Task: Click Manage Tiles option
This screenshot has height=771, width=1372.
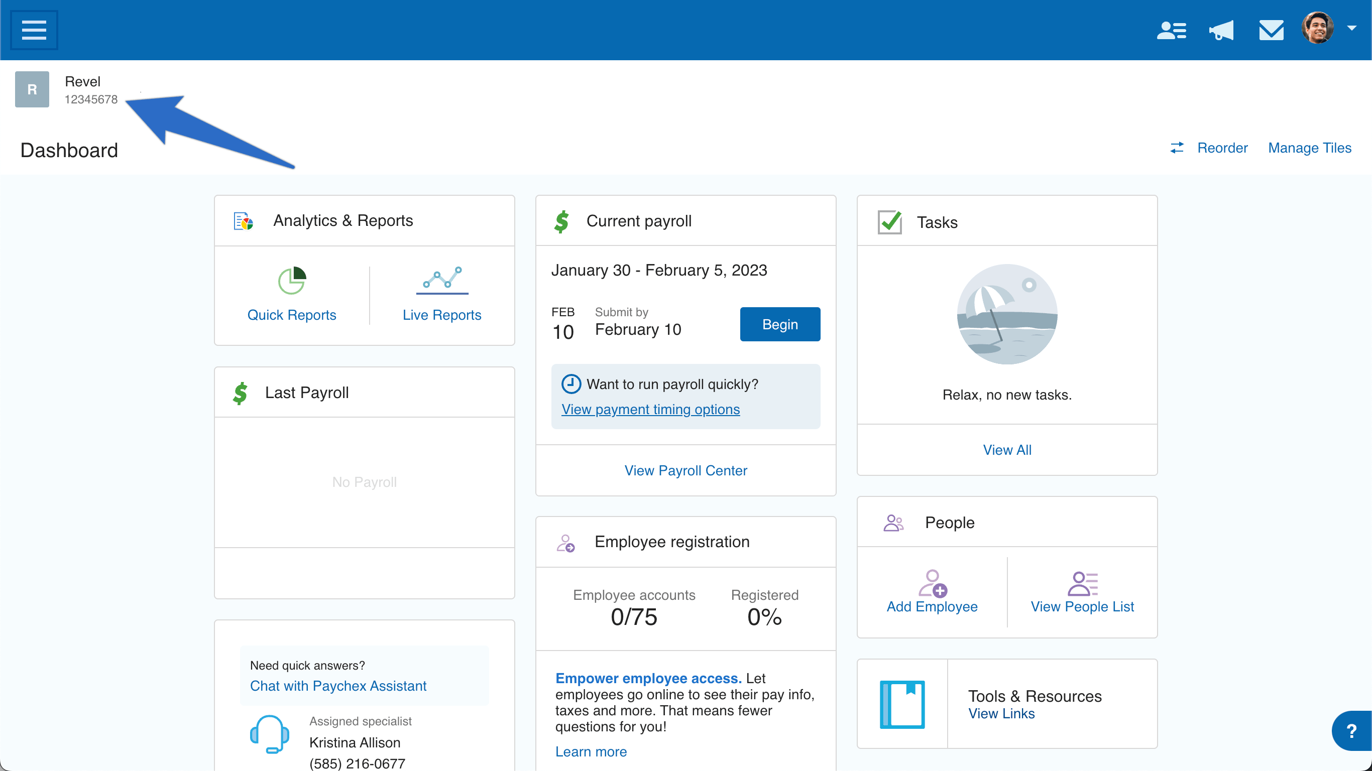Action: (x=1309, y=148)
